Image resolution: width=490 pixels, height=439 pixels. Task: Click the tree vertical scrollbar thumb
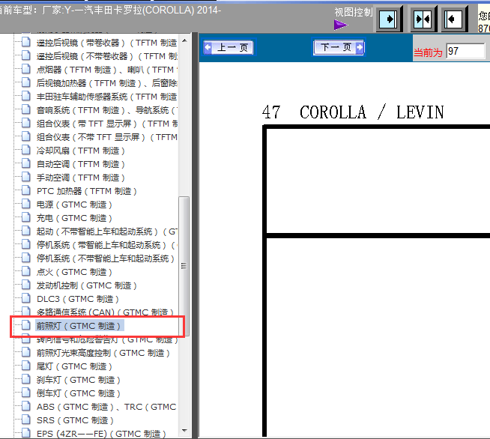tap(184, 266)
